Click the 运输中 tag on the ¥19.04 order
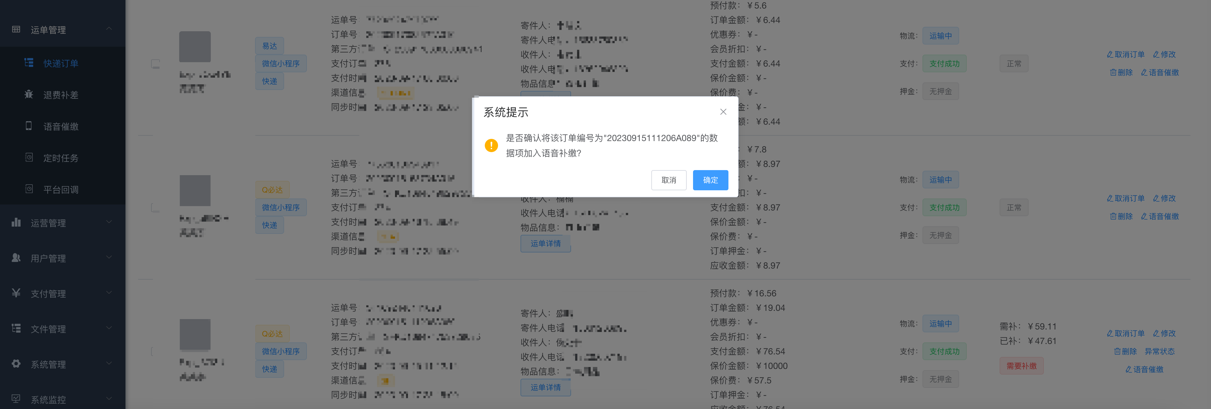This screenshot has width=1211, height=409. (940, 323)
